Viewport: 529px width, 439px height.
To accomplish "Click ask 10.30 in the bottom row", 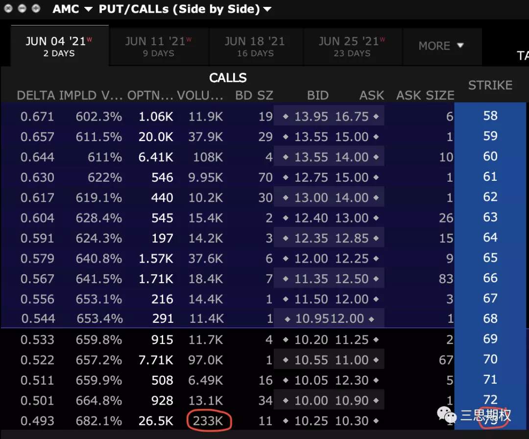I will 352,421.
